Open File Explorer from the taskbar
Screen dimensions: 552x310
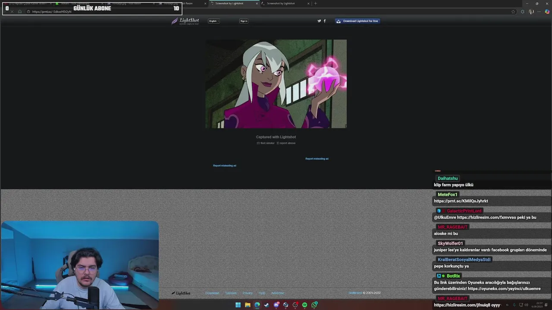click(x=248, y=305)
